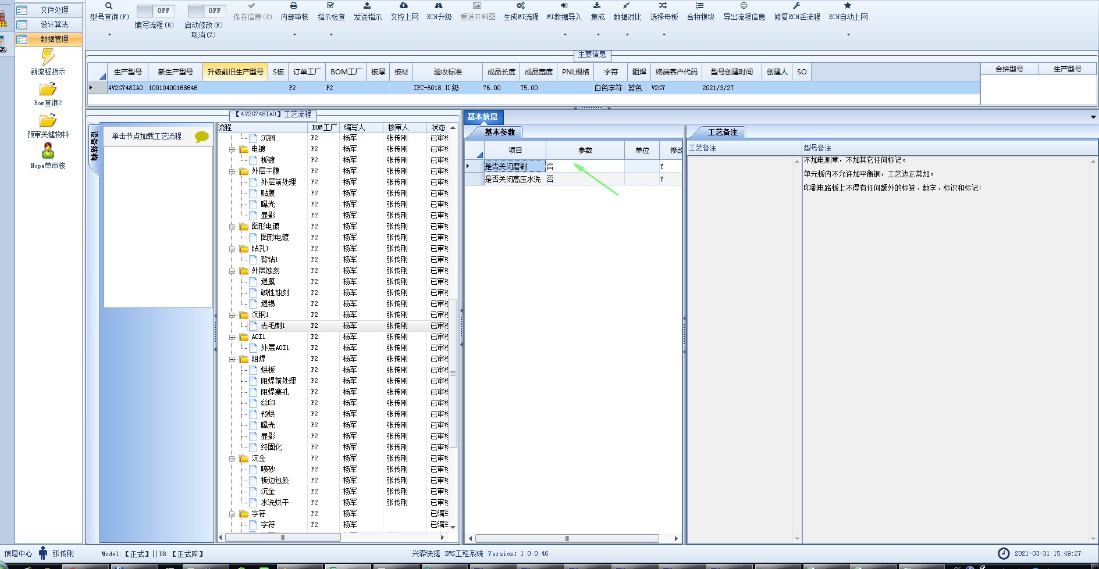Image resolution: width=1099 pixels, height=569 pixels.
Task: Open the 内部审核 print icon
Action: (294, 6)
